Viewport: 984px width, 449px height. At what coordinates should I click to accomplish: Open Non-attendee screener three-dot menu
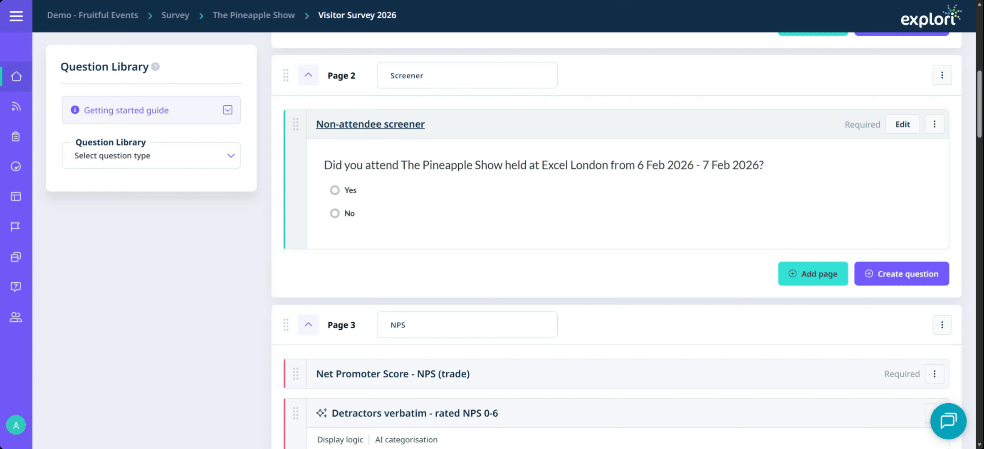point(934,124)
